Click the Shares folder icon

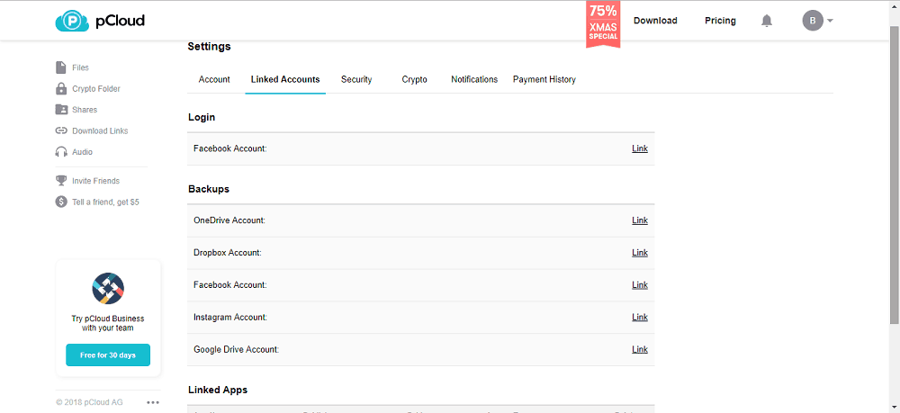(61, 110)
